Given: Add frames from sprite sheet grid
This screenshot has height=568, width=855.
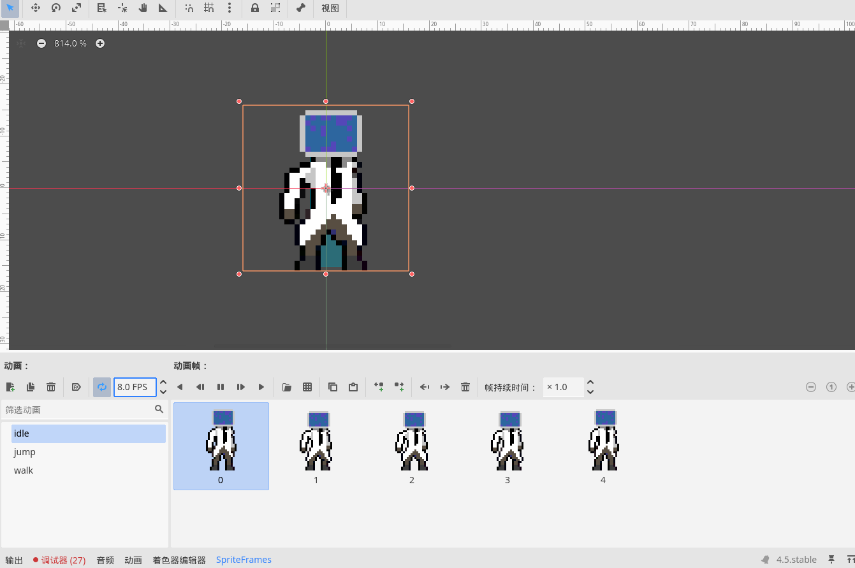Looking at the screenshot, I should click(307, 387).
